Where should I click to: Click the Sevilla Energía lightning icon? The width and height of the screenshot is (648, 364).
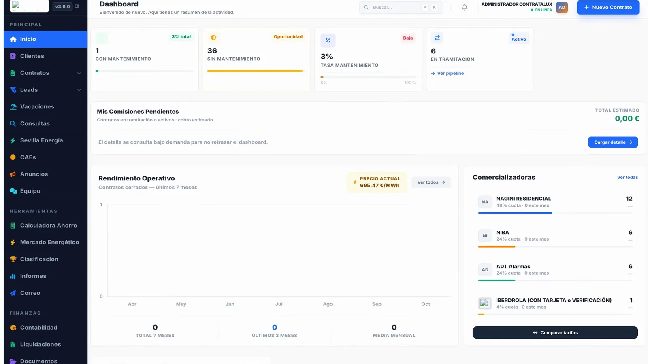coord(13,140)
